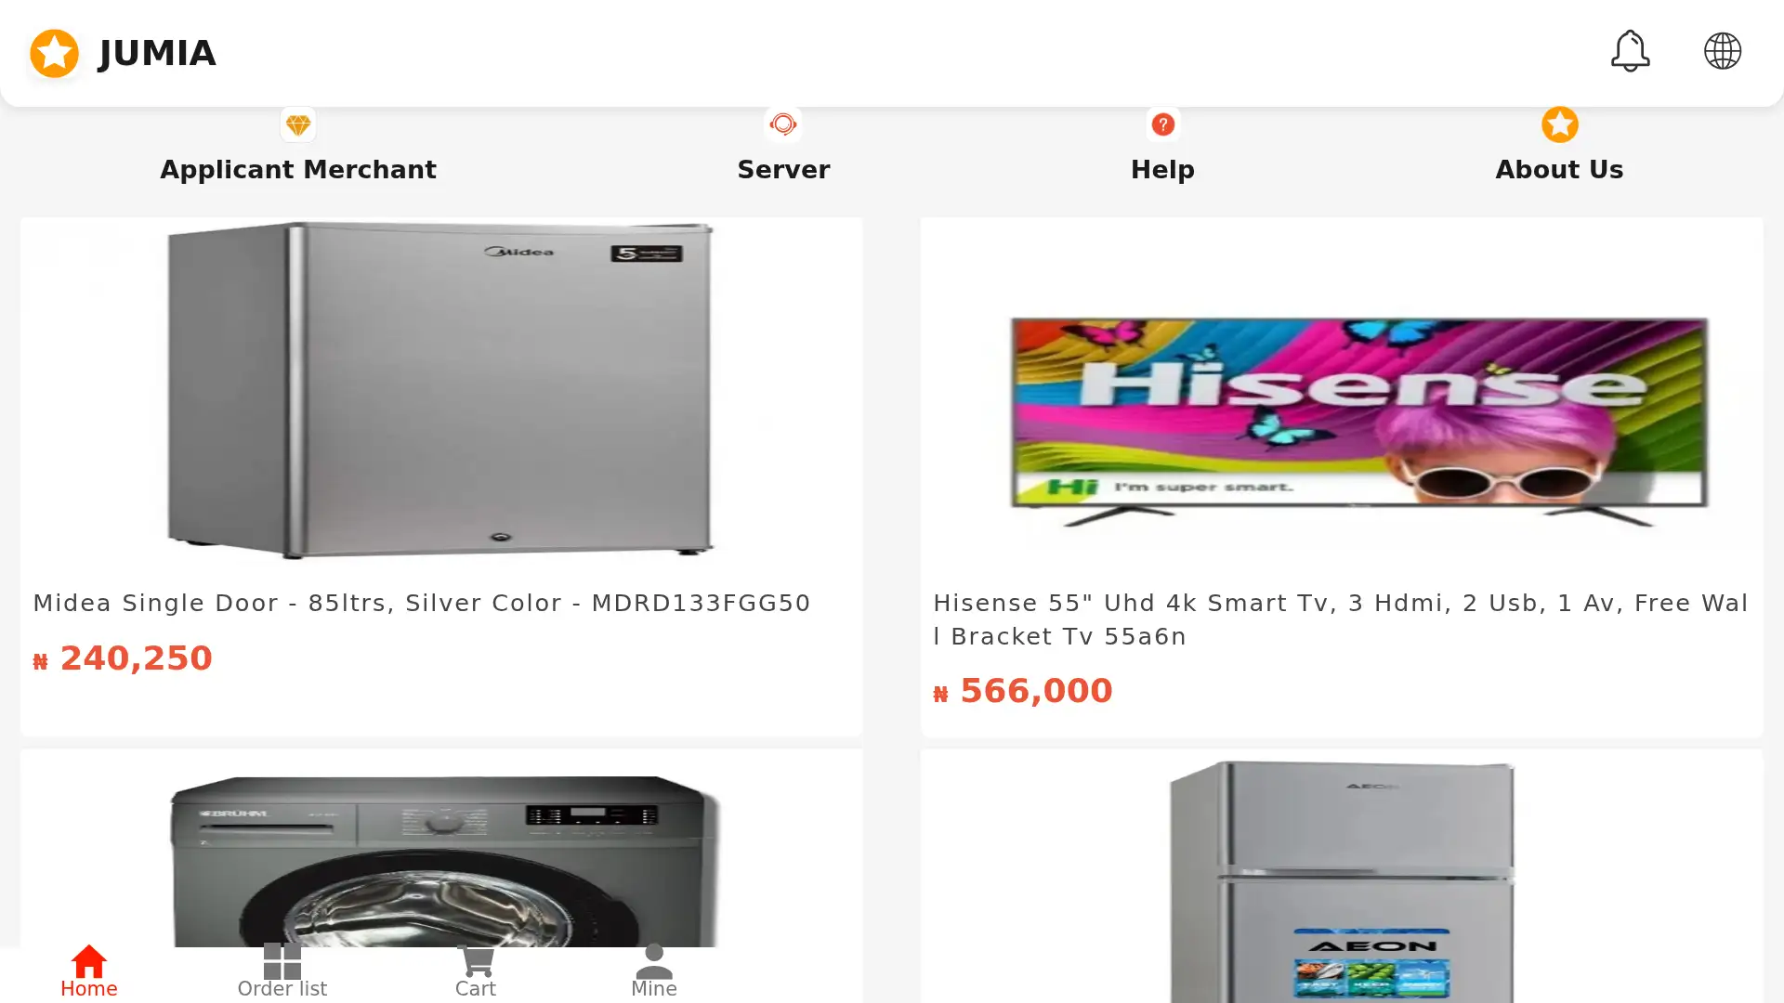1784x1003 pixels.
Task: Open the About Us star icon
Action: 1559,124
